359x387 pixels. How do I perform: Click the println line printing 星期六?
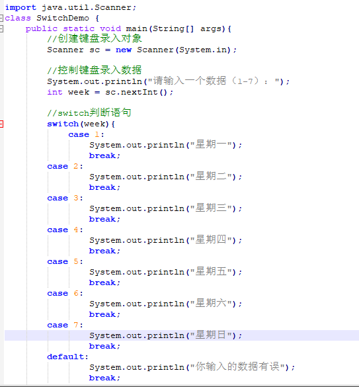tap(165, 304)
